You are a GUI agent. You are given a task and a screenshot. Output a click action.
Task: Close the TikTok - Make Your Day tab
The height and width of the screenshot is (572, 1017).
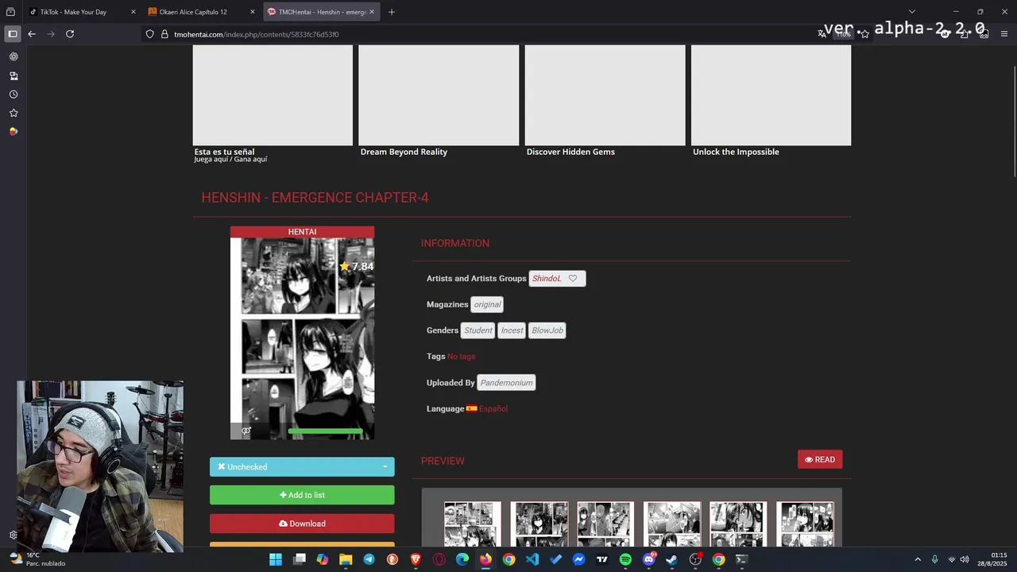pos(133,12)
